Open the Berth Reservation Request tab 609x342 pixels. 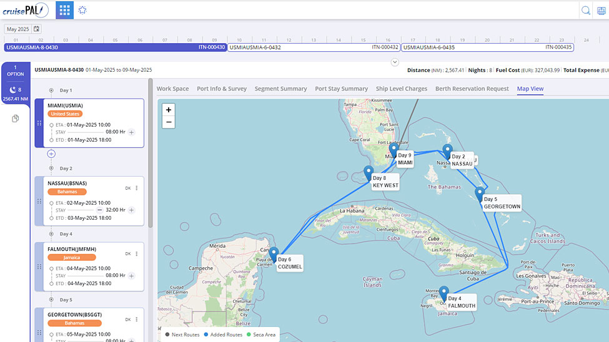coord(472,89)
